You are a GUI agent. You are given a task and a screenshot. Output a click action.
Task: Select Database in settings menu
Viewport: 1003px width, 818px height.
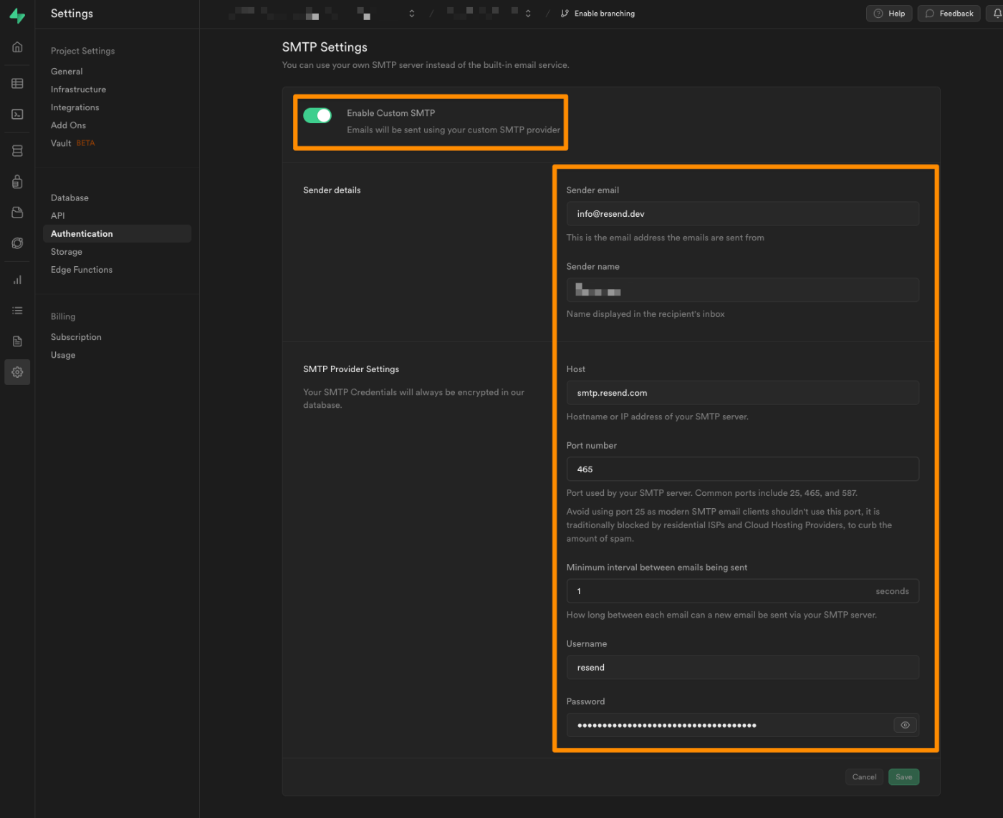69,198
